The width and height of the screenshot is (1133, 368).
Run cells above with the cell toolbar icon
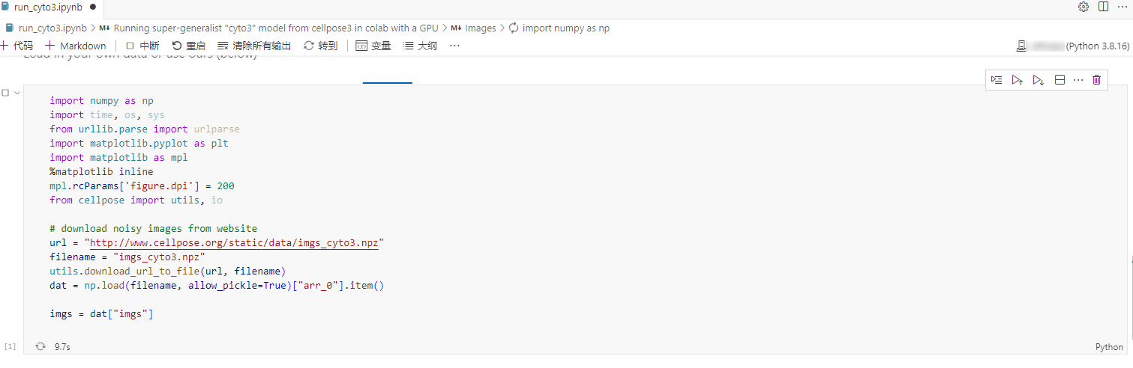tap(1017, 80)
